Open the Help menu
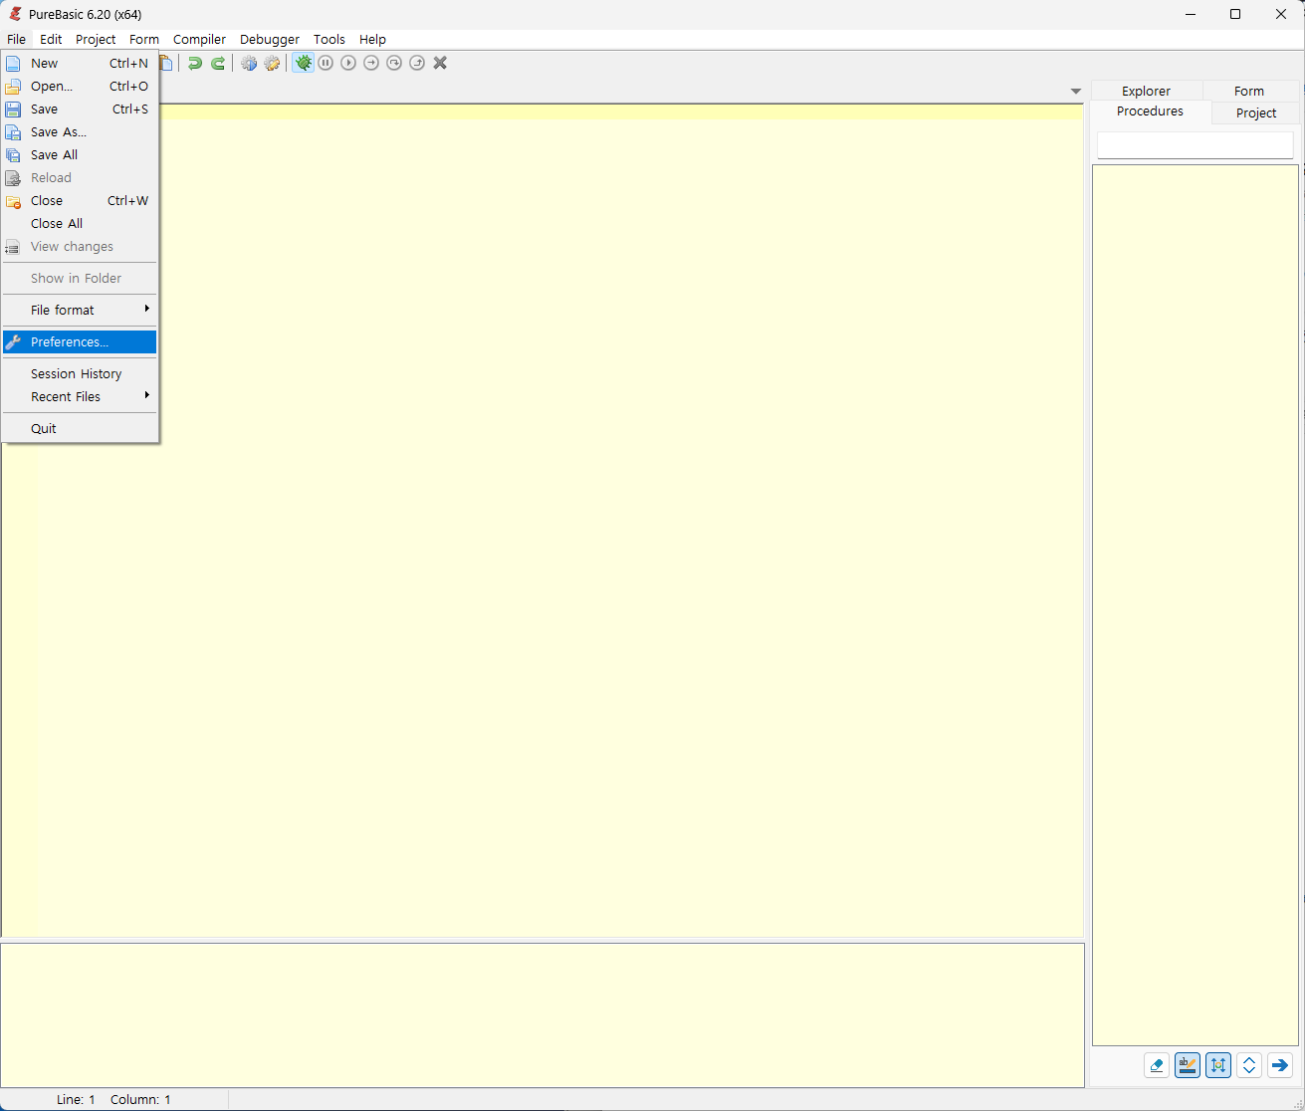This screenshot has height=1111, width=1305. pyautogui.click(x=372, y=39)
